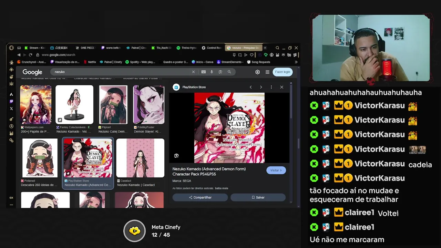
Task: Switch to the Stream - Kick tab
Action: coord(35,48)
